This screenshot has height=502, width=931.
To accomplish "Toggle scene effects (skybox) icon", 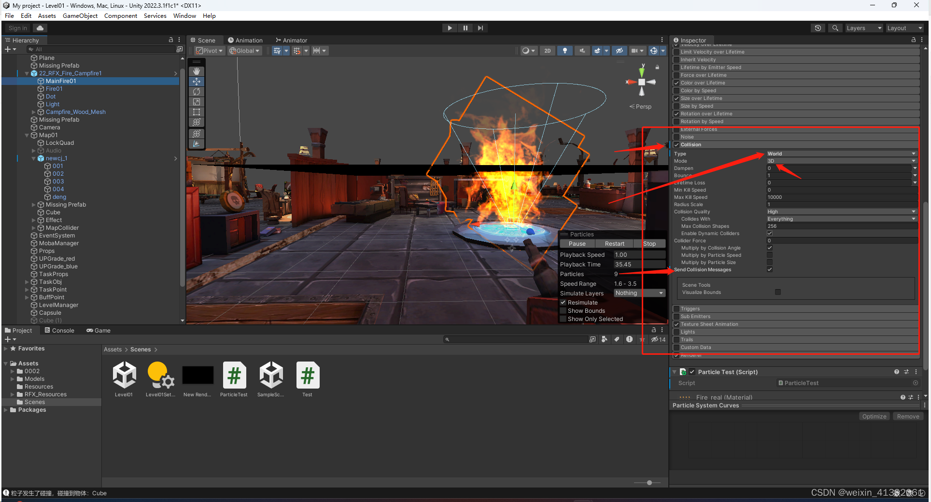I will (x=597, y=51).
